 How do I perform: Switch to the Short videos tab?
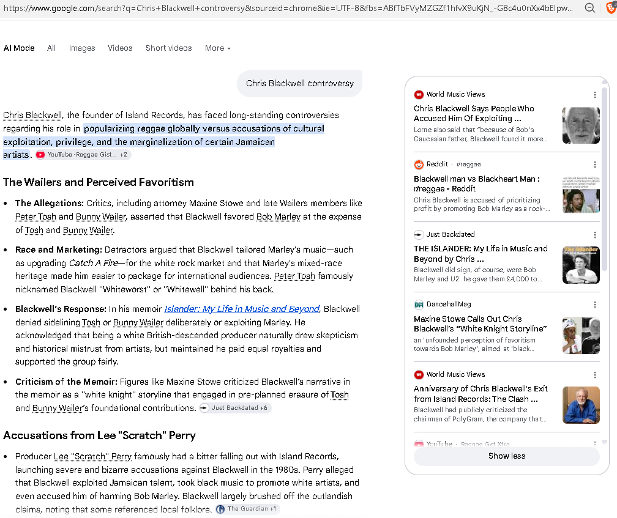point(168,48)
